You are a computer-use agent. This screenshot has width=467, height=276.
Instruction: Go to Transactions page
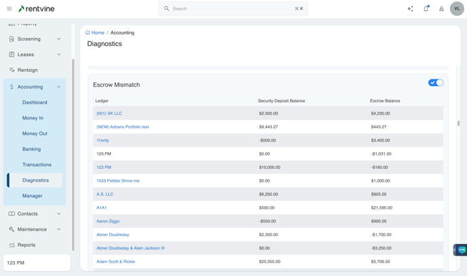pos(37,165)
